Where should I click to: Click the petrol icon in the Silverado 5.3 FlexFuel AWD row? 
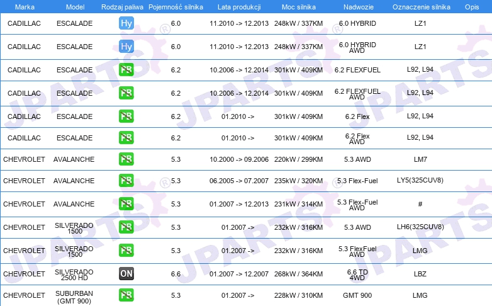pyautogui.click(x=126, y=251)
